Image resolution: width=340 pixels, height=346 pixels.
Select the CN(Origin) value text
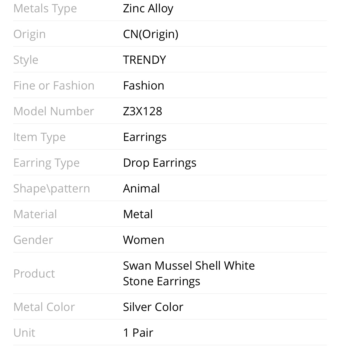coord(151,34)
